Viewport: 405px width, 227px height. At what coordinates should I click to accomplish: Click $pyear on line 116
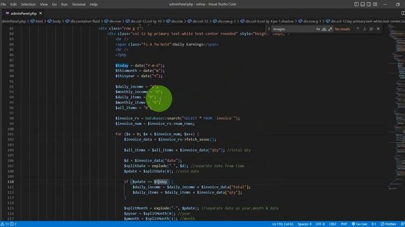point(130,213)
